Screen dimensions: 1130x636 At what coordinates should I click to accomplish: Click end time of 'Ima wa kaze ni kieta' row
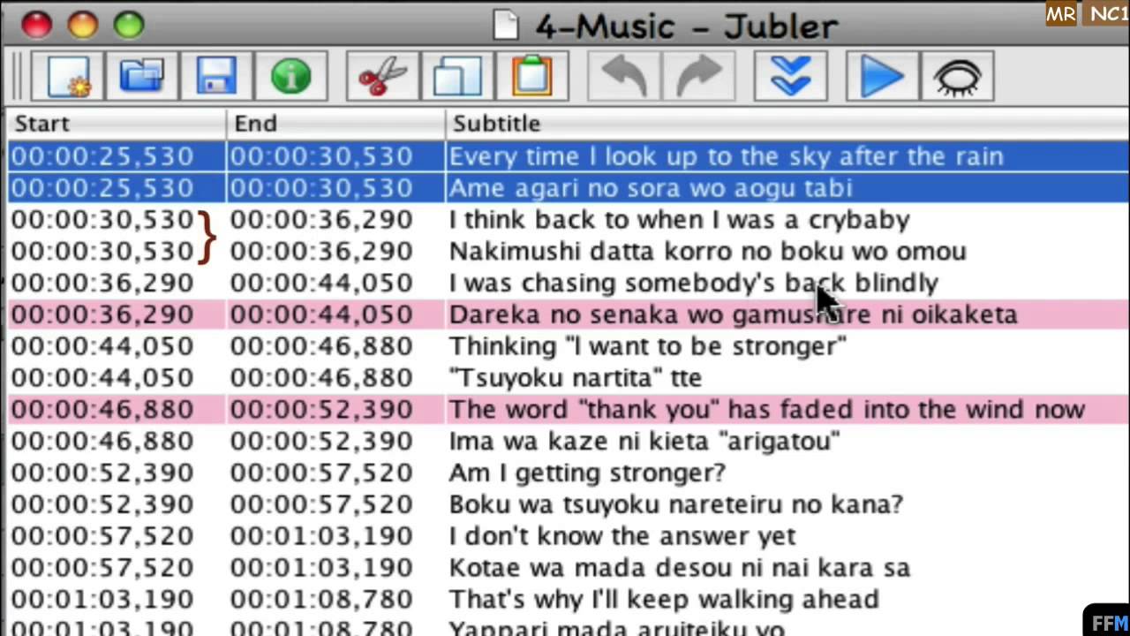pyautogui.click(x=321, y=441)
